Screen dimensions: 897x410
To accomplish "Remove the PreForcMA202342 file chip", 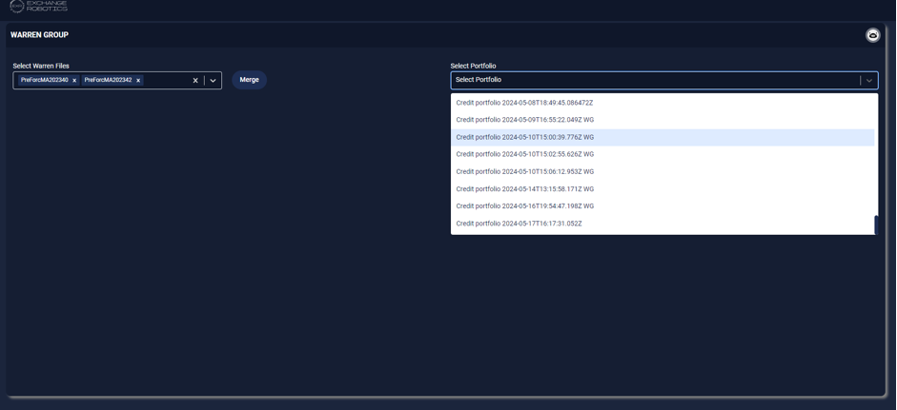I will 138,81.
